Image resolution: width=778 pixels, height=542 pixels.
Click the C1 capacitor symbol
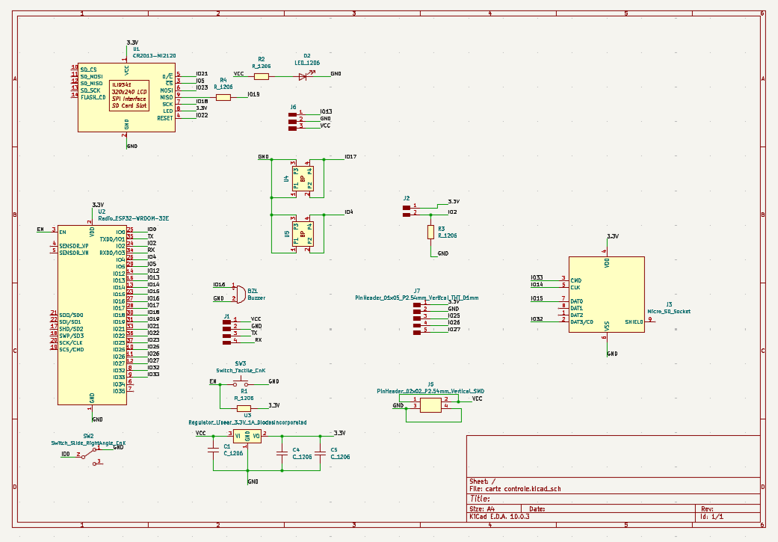click(213, 450)
